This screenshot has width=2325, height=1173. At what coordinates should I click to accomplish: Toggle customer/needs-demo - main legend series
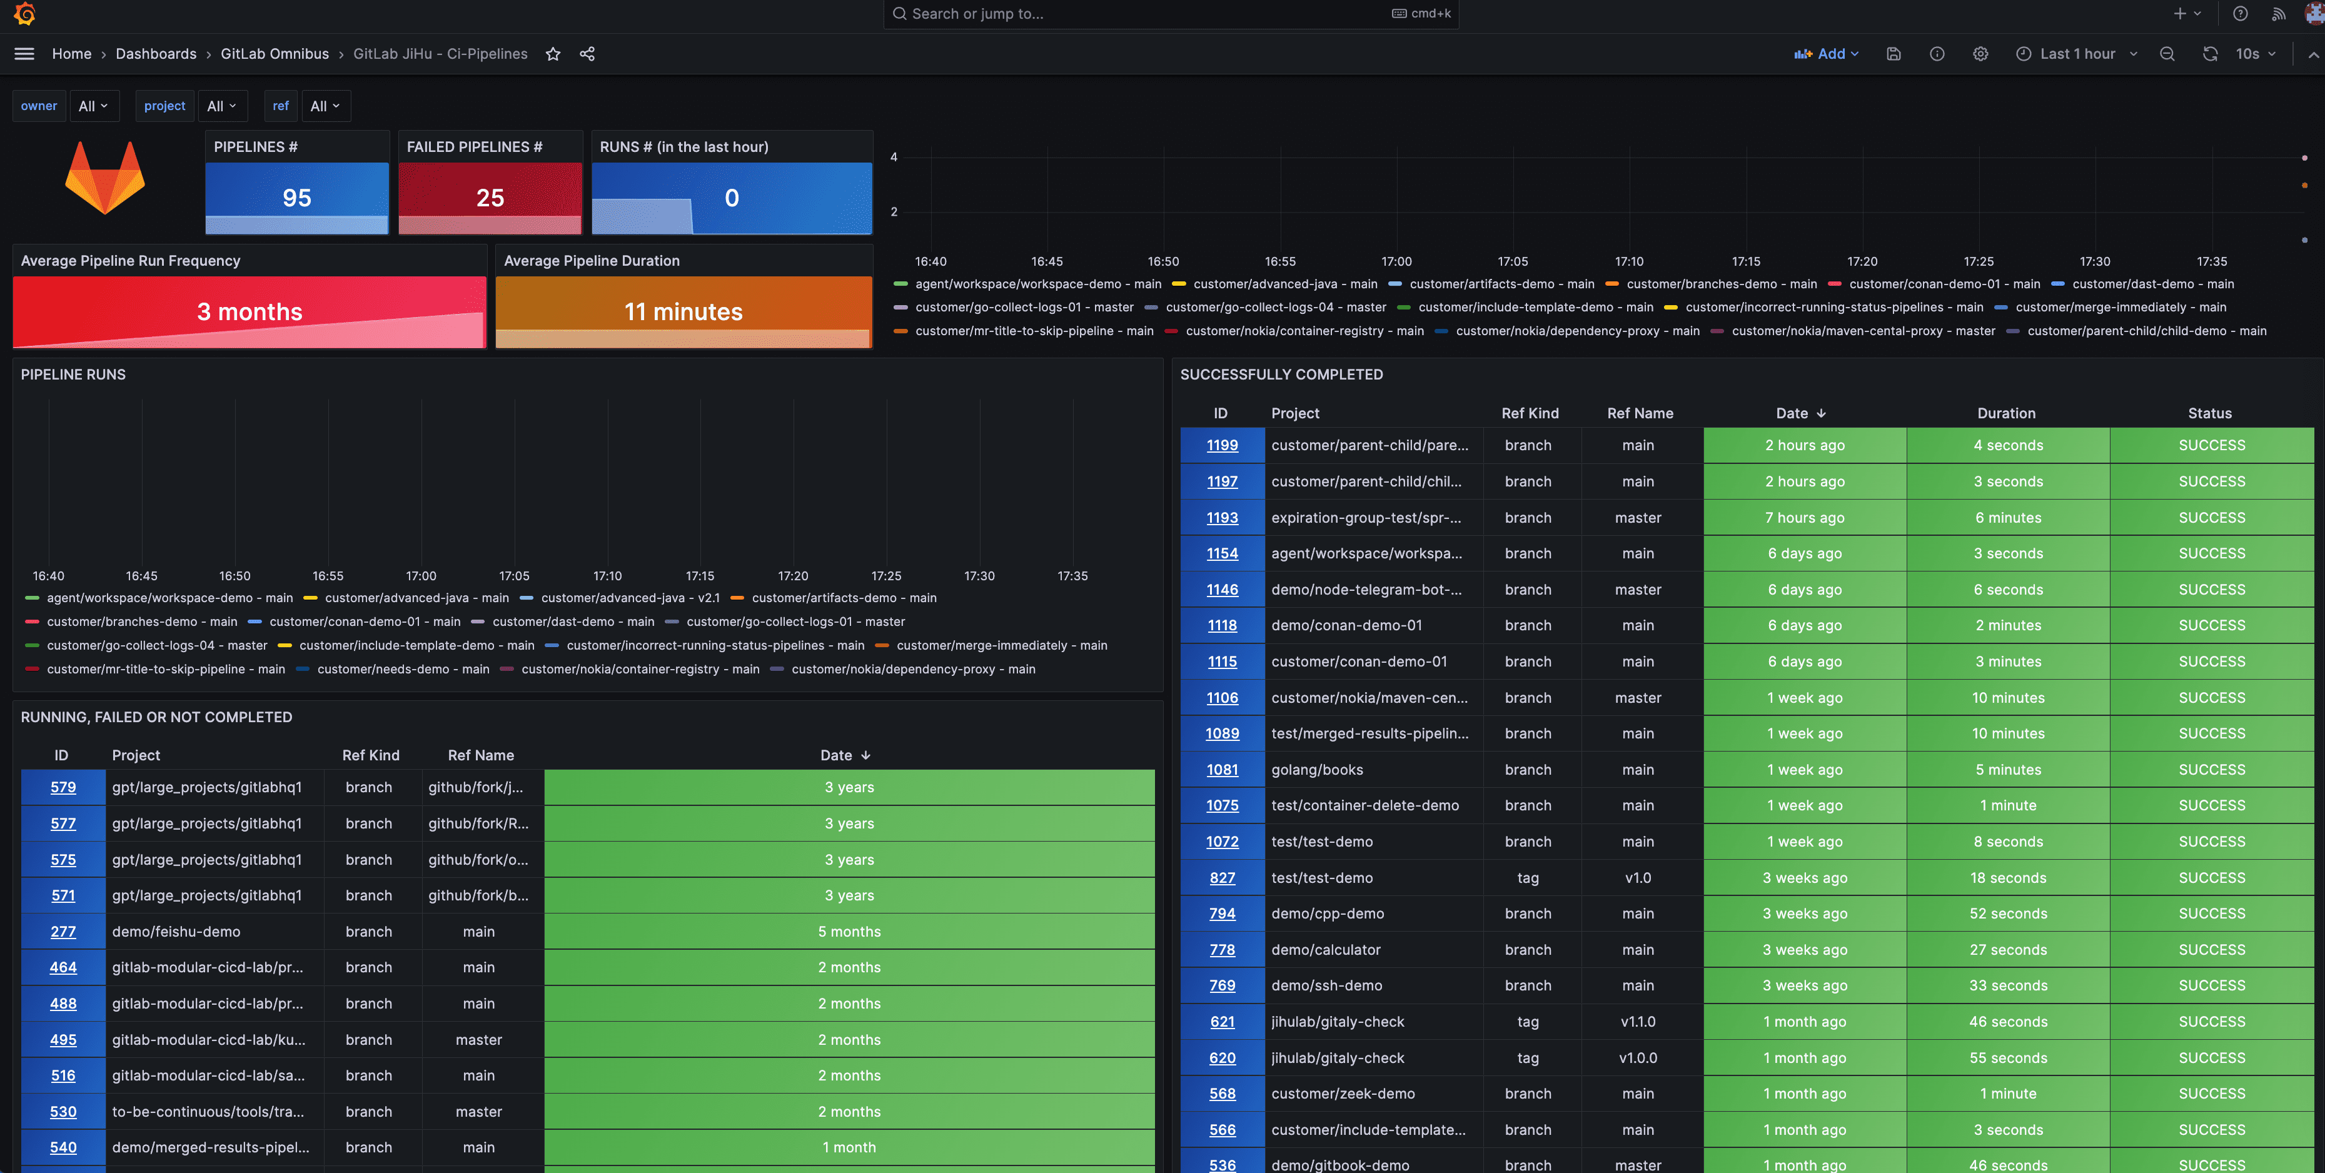coord(403,670)
